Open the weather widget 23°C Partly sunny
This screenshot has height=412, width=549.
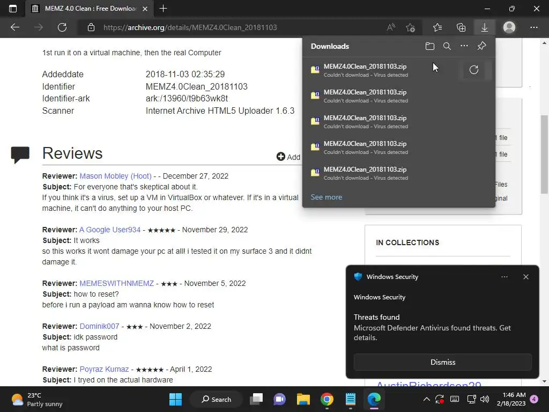37,399
